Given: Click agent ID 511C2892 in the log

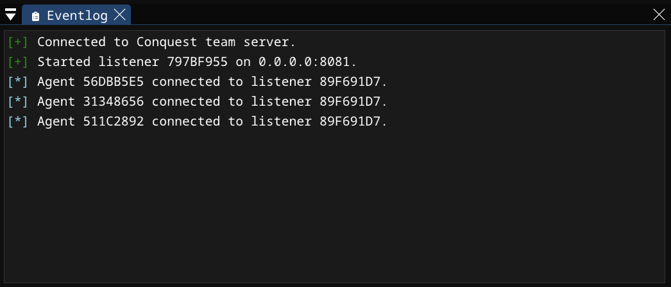Looking at the screenshot, I should (x=114, y=121).
